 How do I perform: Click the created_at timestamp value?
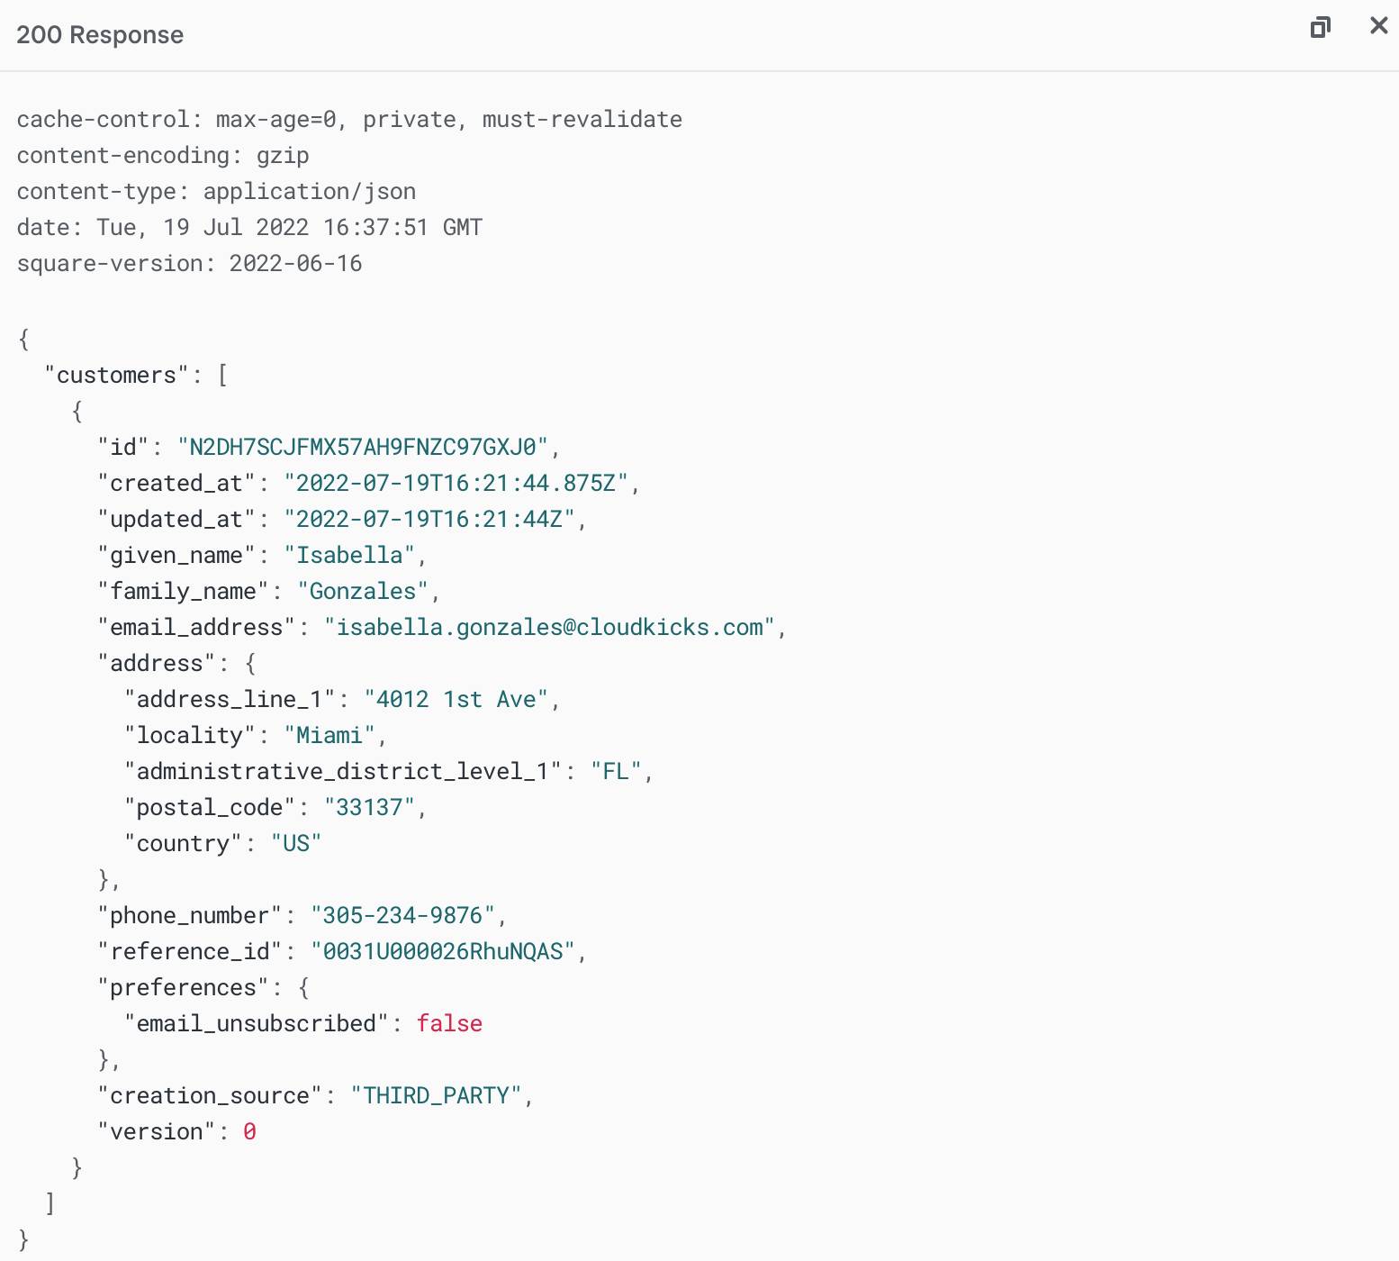pyautogui.click(x=456, y=483)
